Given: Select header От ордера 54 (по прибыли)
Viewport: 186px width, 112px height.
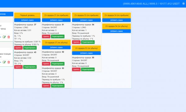Looking at the screenshot, I should coord(117,15).
